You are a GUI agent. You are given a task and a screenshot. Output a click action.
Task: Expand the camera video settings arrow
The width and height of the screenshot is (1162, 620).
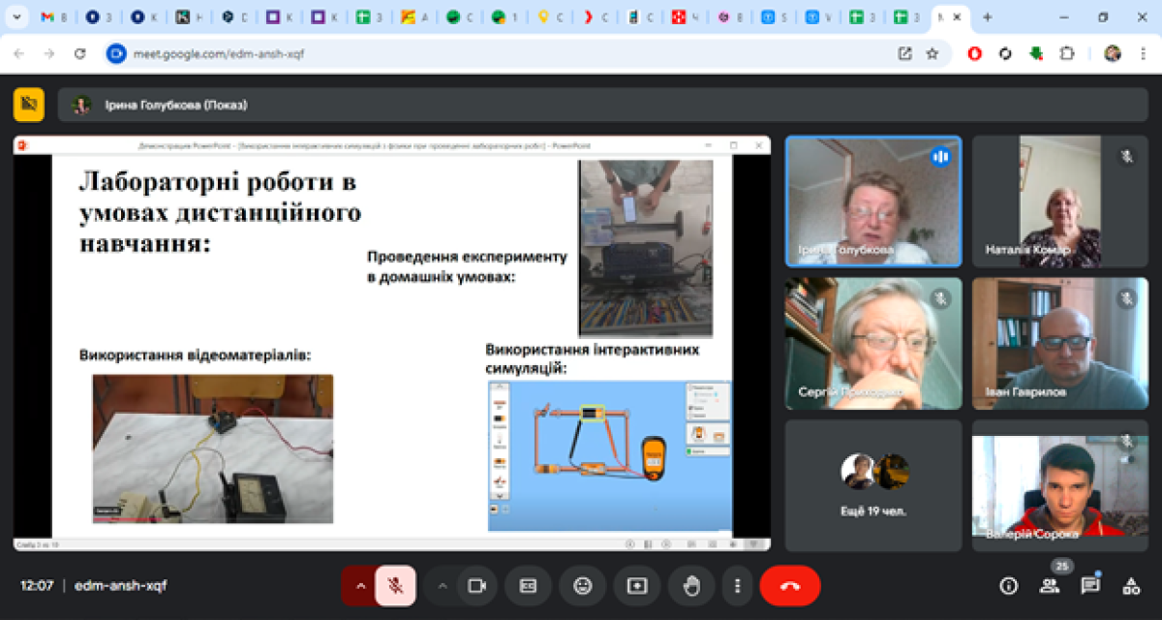(x=443, y=586)
